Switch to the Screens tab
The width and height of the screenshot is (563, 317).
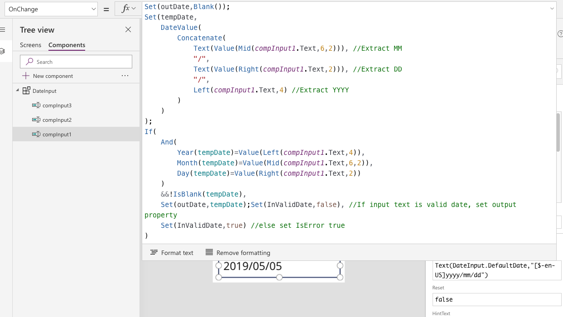coord(30,45)
